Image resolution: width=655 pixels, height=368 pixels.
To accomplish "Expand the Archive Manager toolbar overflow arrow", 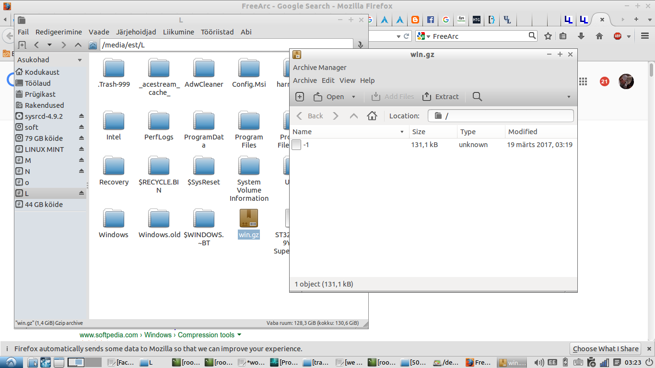I will click(x=569, y=97).
